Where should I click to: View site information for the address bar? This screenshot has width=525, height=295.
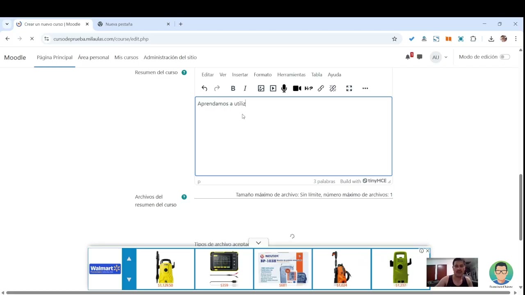(x=46, y=39)
